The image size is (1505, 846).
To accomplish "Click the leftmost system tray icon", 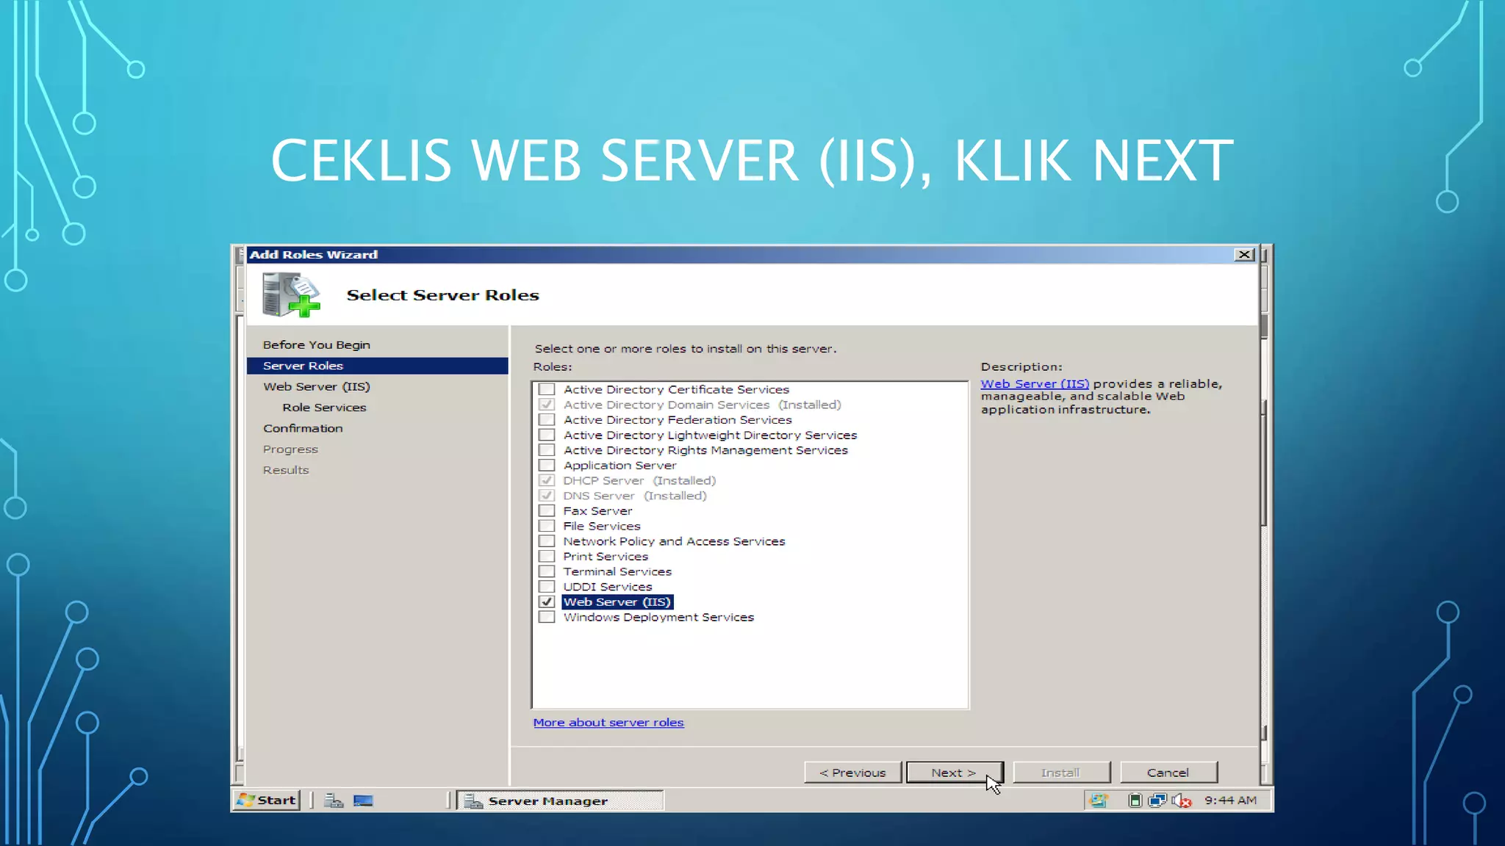I will [1098, 800].
